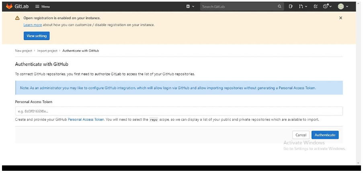Click the search magnifier icon
The width and height of the screenshot is (363, 174).
point(280,7)
